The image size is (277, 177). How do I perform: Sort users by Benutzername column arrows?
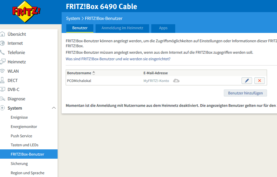click(94, 73)
